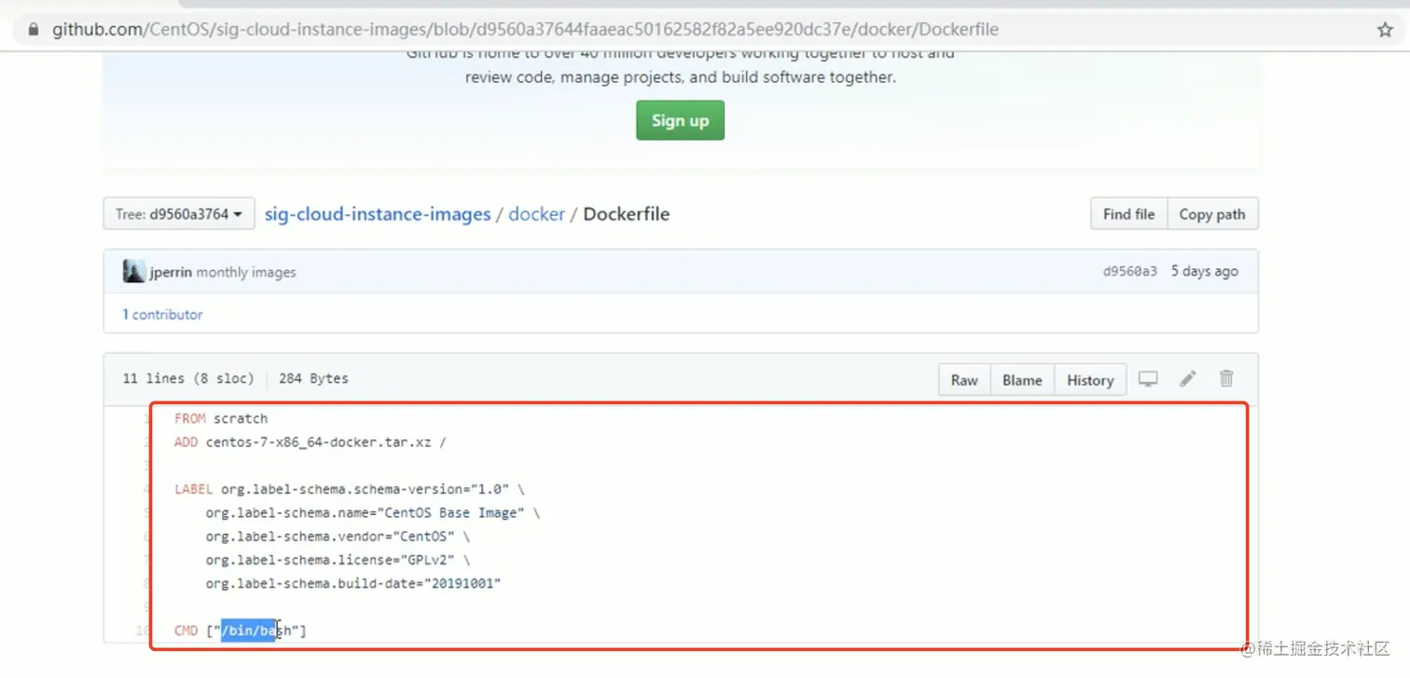Open Blame view

(1022, 380)
